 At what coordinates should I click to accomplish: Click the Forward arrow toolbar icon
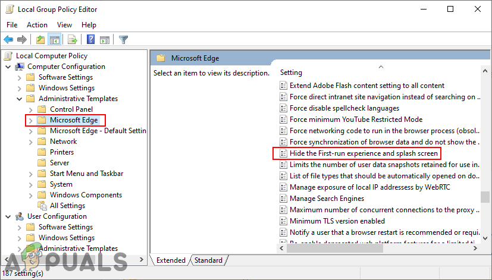(22, 40)
